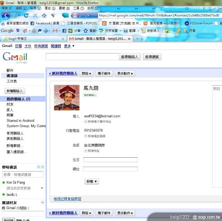The height and width of the screenshot is (221, 222).
Task: Click the 新增聯絡人 button
Action: 15,91
